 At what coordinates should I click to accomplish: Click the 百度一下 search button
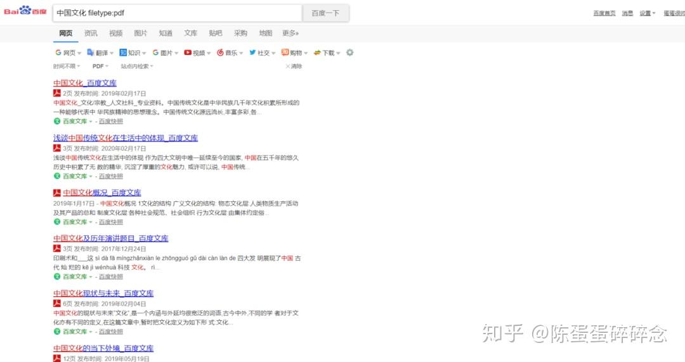click(325, 13)
